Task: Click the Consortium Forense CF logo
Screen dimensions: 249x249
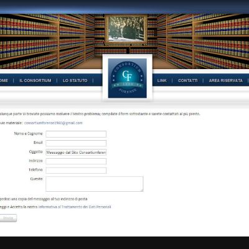Action: [128, 78]
